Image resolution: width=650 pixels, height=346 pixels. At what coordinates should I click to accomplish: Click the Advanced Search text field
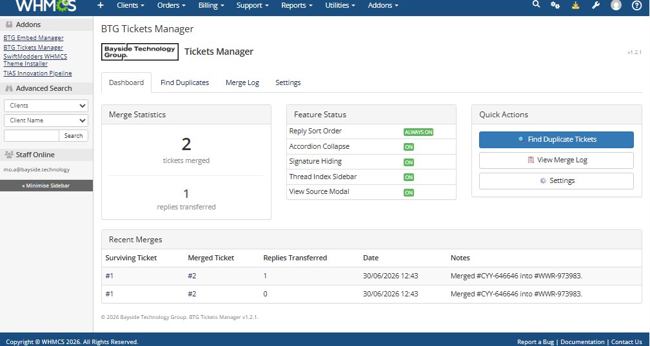[x=32, y=136]
